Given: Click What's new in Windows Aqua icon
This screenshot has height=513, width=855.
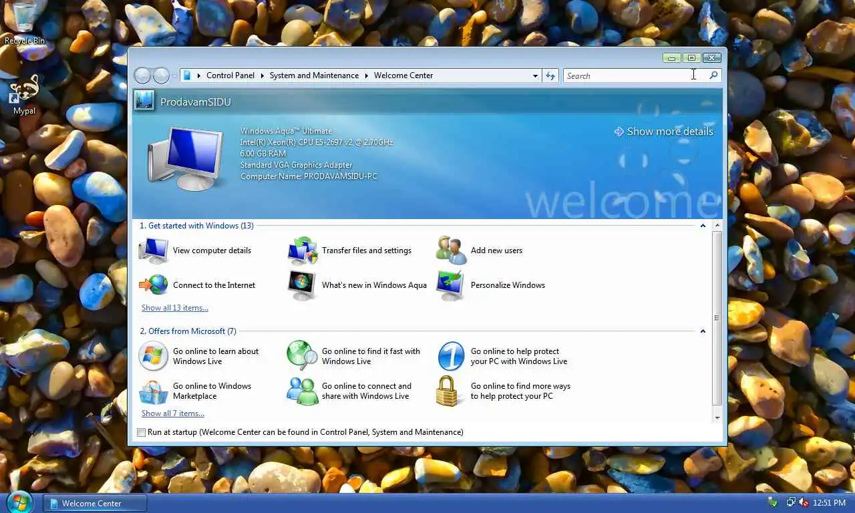Looking at the screenshot, I should click(302, 285).
